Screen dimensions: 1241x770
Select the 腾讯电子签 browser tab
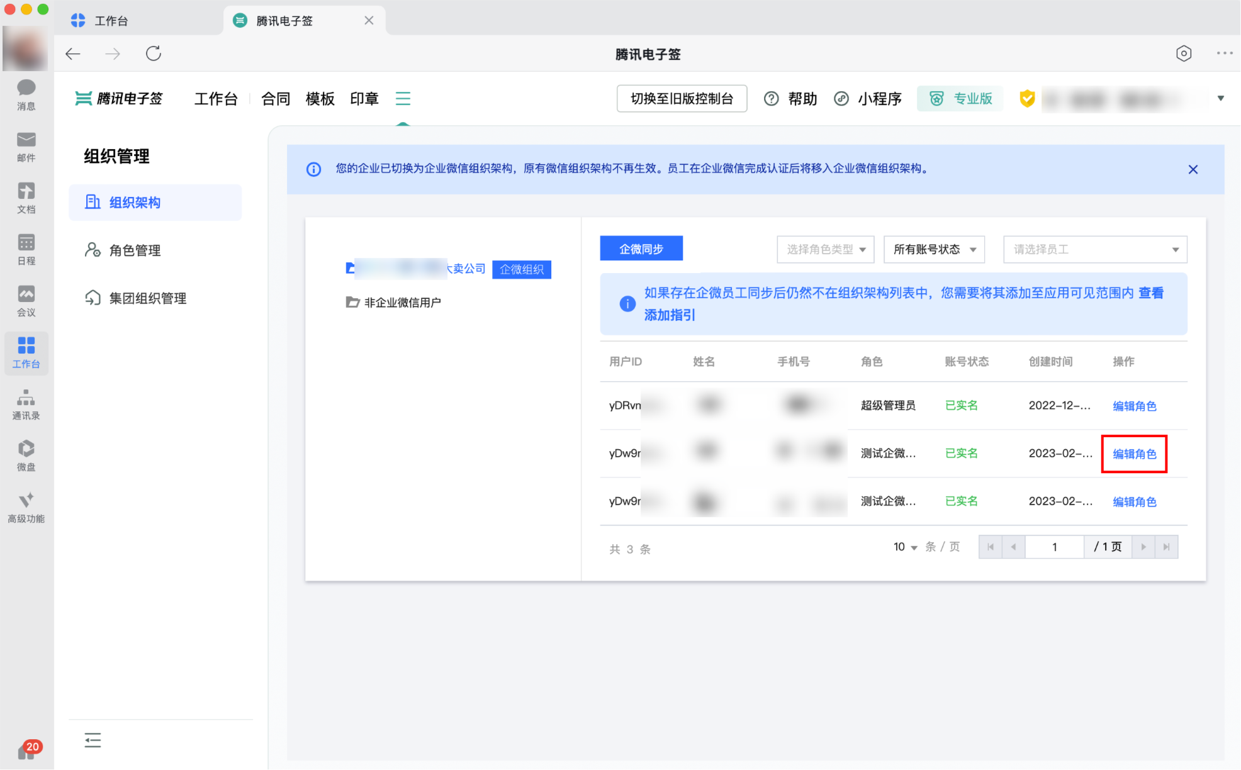pos(305,21)
